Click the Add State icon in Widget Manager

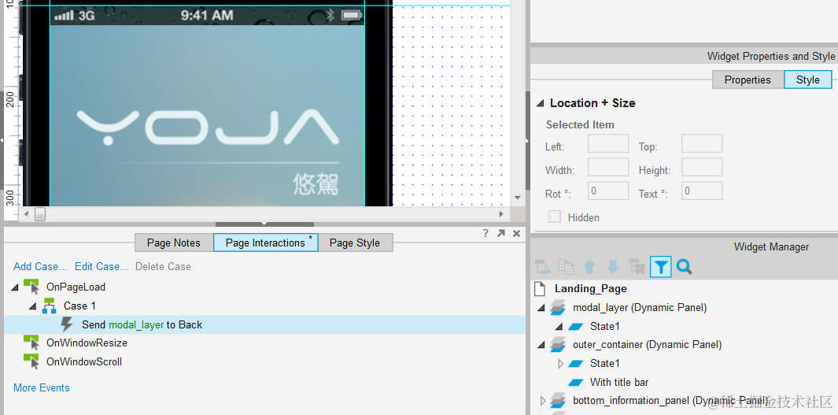542,266
